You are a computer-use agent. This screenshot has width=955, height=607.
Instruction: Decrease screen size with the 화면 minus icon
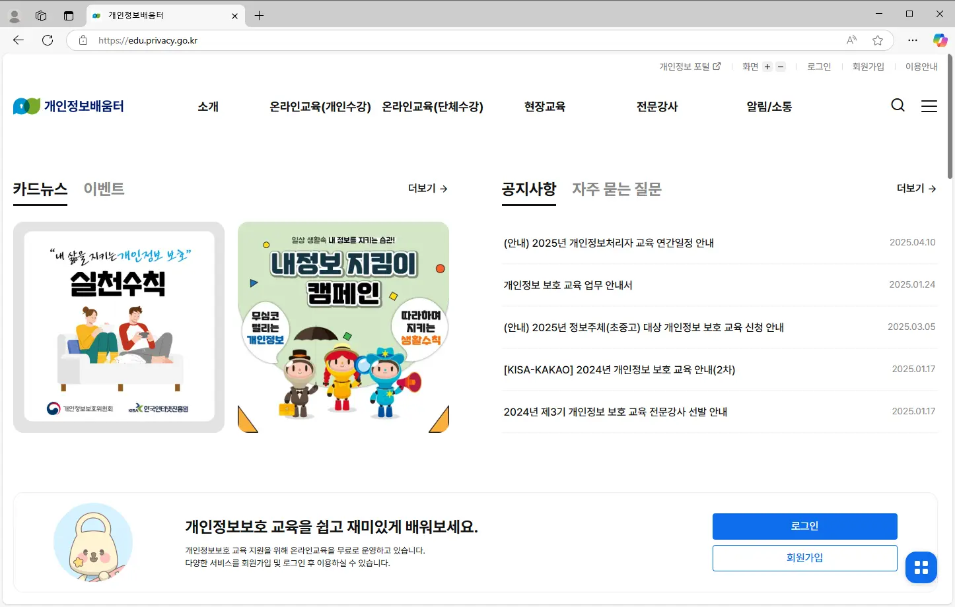coord(780,66)
